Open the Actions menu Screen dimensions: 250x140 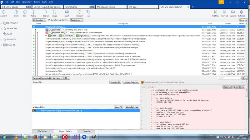click(37, 2)
